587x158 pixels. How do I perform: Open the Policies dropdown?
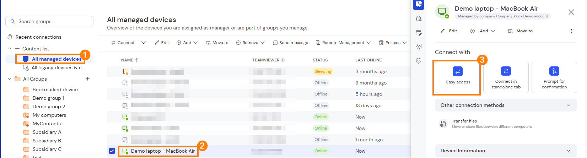click(x=393, y=43)
